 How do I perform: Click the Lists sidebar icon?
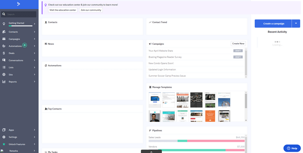pos(4,67)
